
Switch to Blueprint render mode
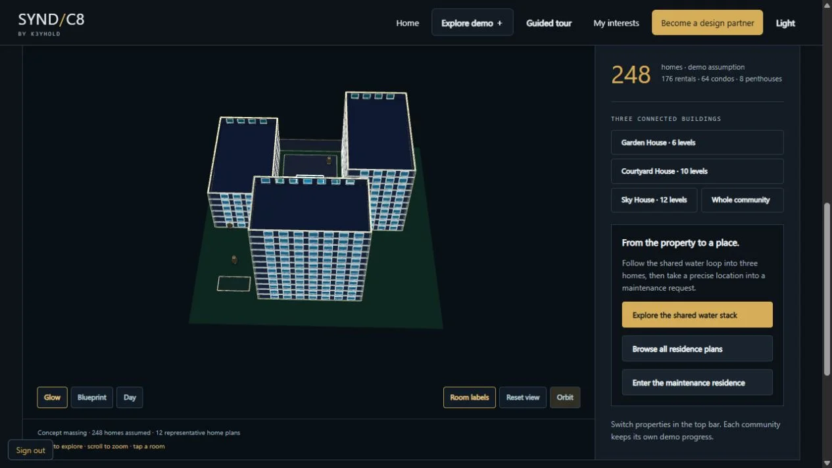92,397
